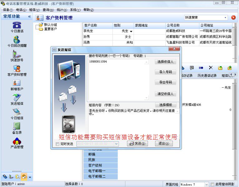Viewport: 239px width, 187px height.
Task: Open the scheduled send date-time dropdown
Action: coord(116,144)
